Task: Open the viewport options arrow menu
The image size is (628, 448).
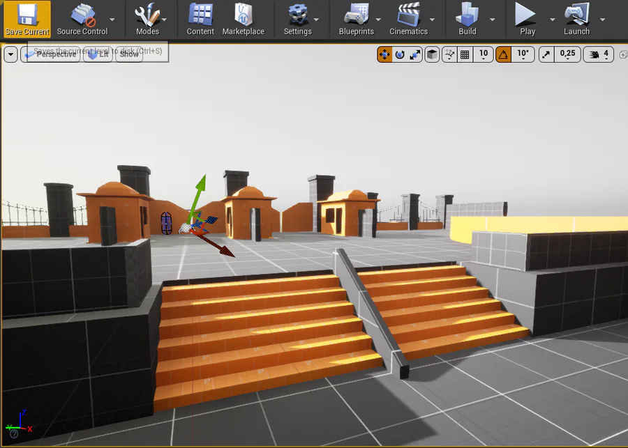Action: (x=10, y=54)
